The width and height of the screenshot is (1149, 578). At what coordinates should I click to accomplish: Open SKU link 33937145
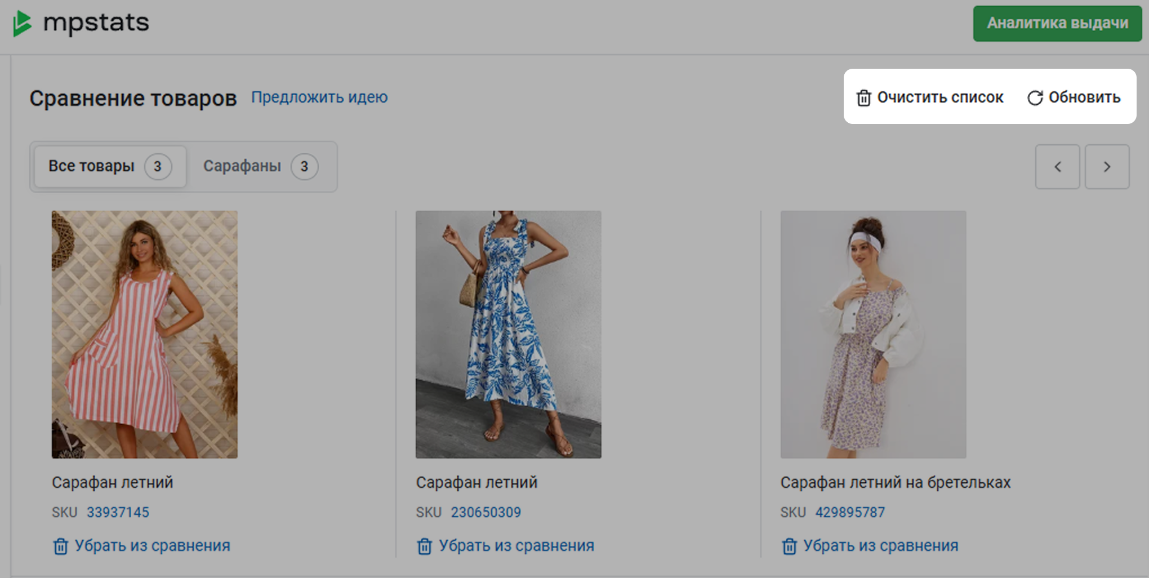[x=118, y=512]
